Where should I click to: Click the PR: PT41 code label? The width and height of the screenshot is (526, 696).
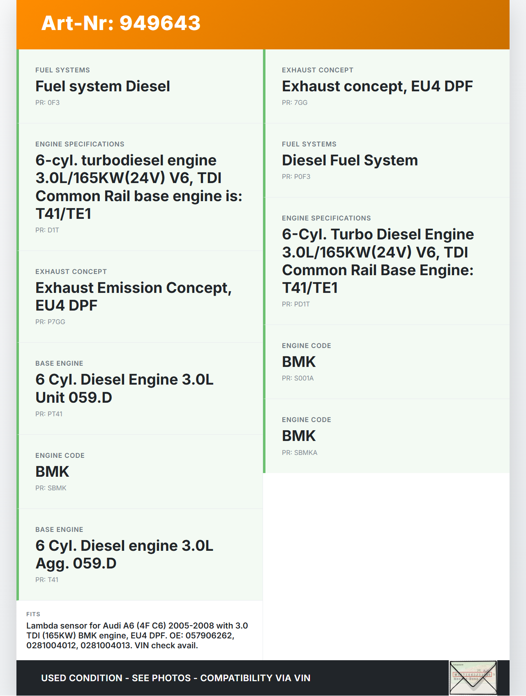coord(48,414)
